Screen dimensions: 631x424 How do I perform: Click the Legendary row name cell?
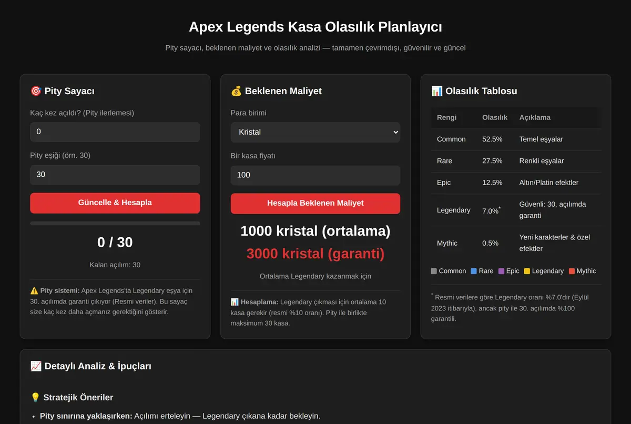click(x=453, y=210)
